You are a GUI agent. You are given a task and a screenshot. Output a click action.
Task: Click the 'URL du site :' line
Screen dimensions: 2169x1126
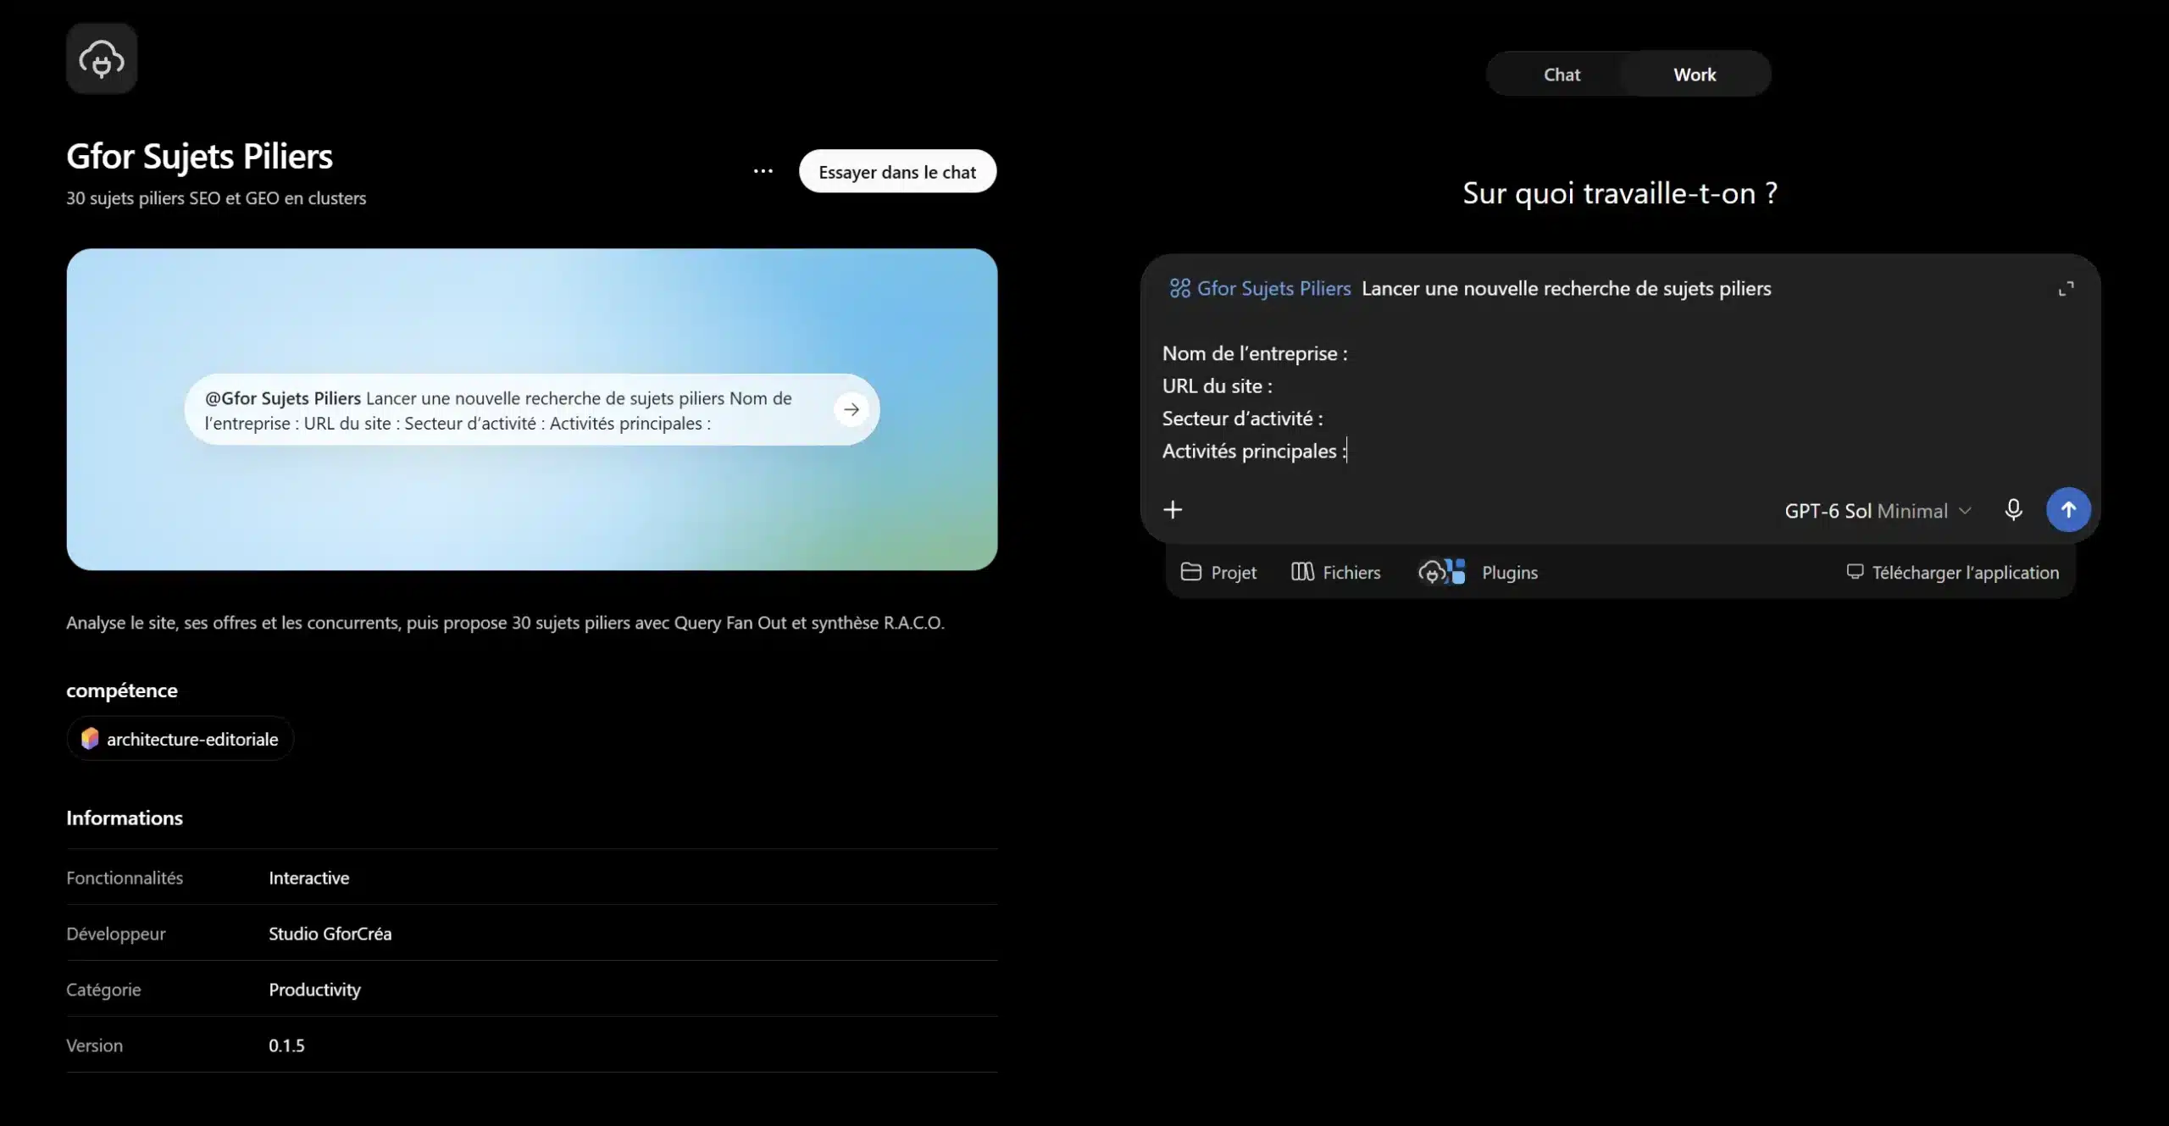click(1217, 386)
